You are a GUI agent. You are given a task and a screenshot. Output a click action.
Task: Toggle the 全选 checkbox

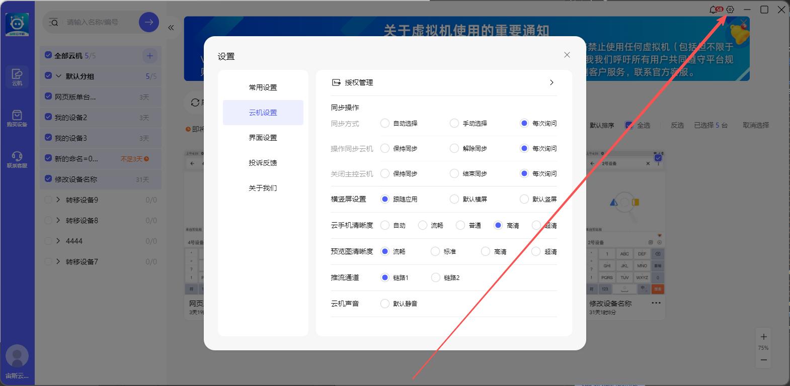coord(629,125)
